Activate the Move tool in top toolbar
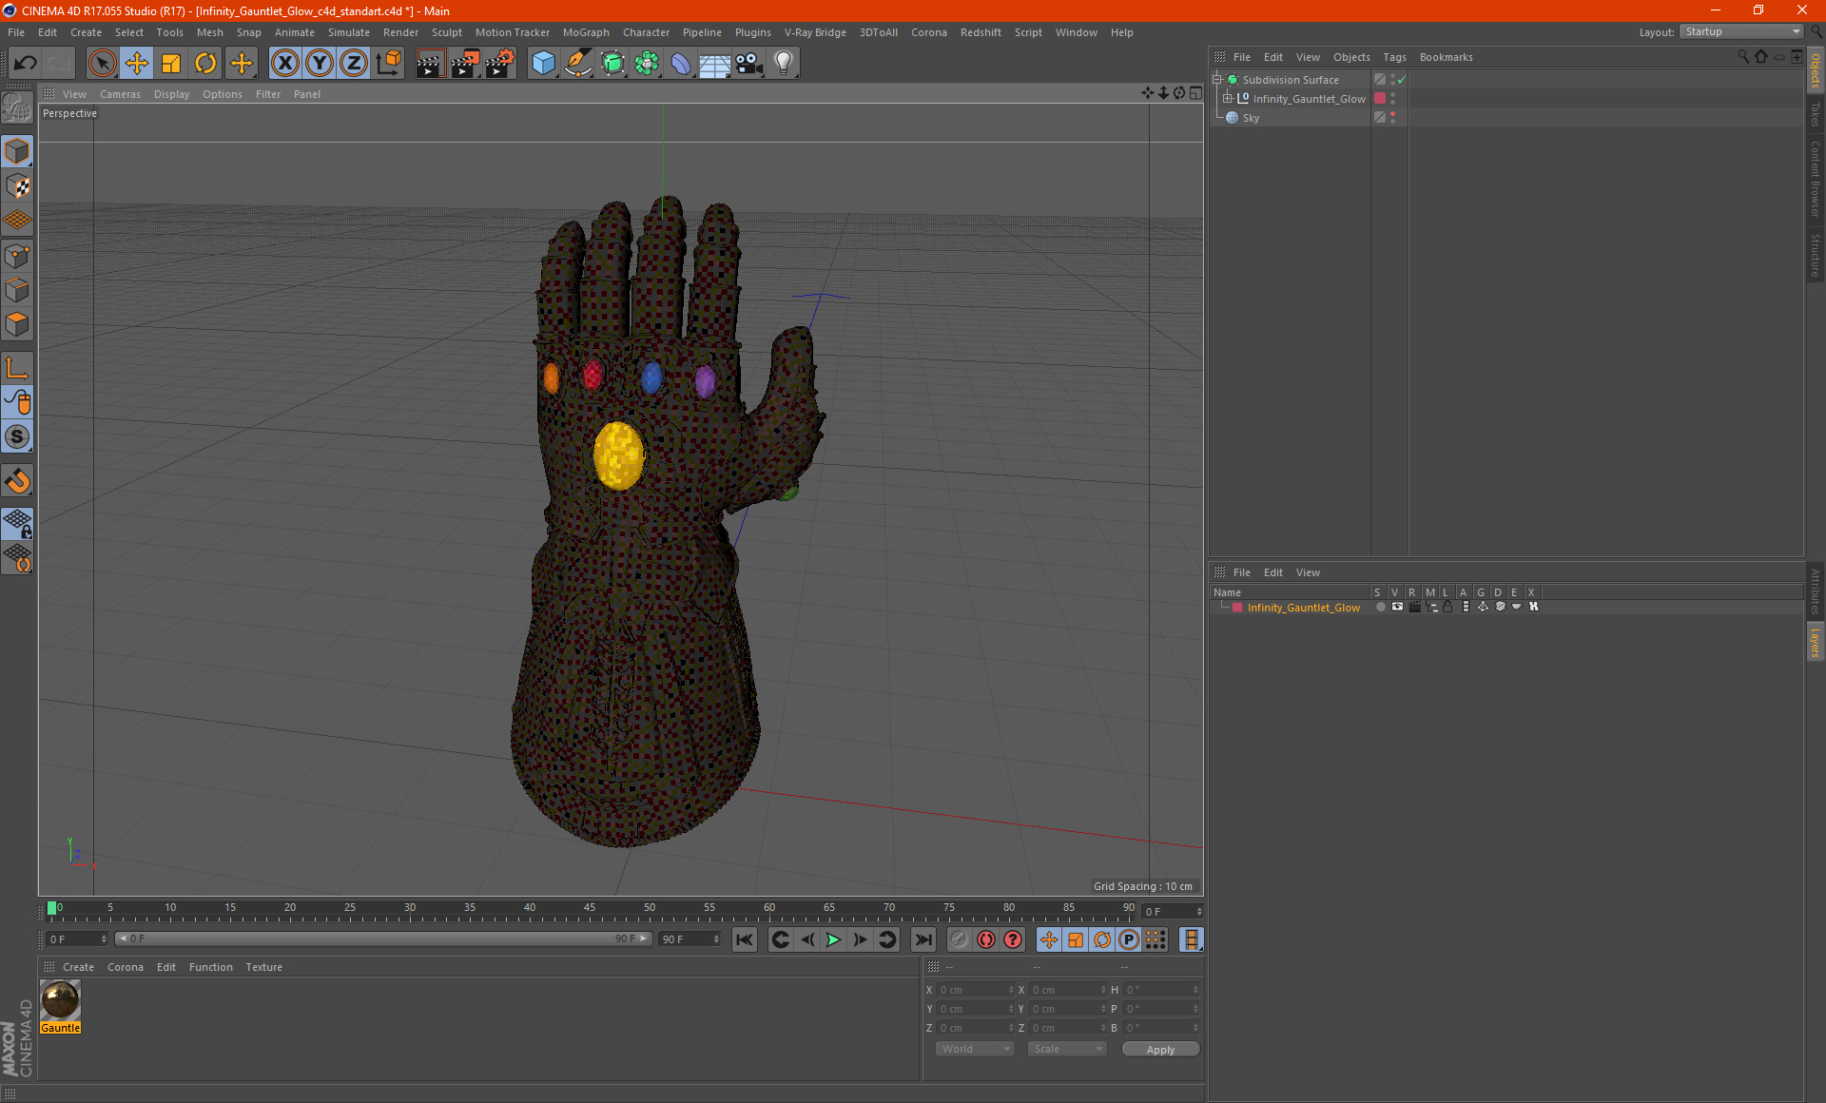Image resolution: width=1826 pixels, height=1103 pixels. tap(137, 63)
